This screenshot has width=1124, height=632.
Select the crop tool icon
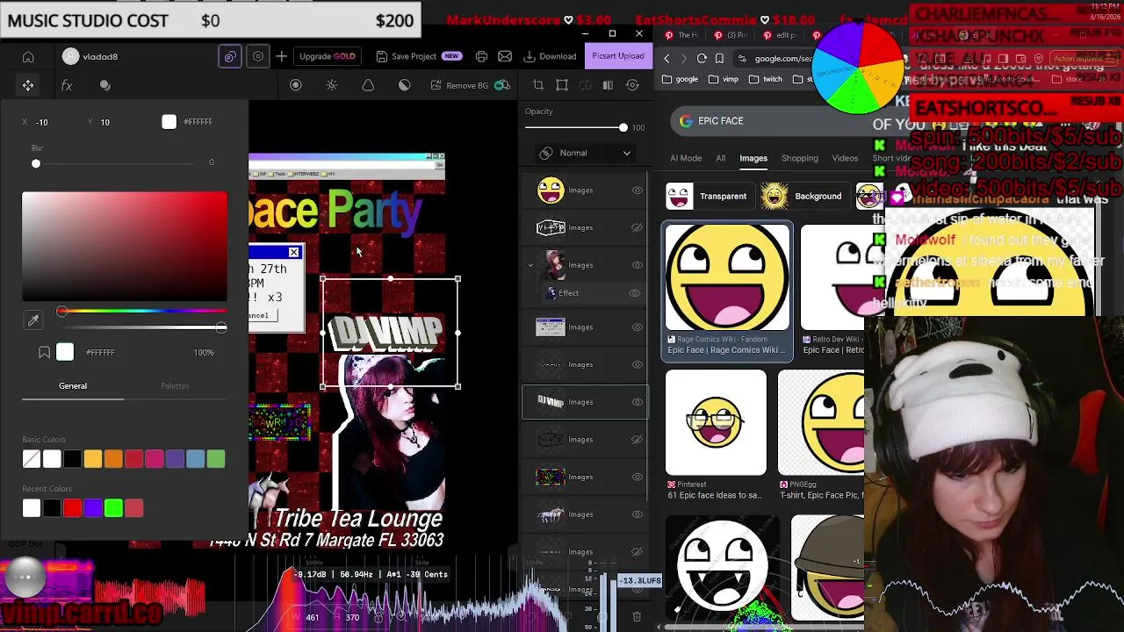coord(538,85)
